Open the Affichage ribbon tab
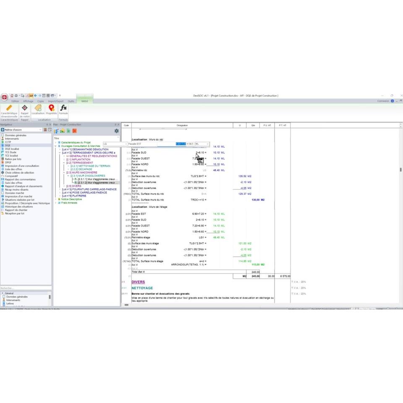Screen dimensions: 403x403 [28, 101]
